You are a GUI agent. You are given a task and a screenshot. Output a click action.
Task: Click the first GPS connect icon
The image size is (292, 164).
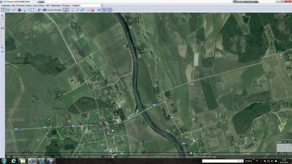tap(99, 10)
